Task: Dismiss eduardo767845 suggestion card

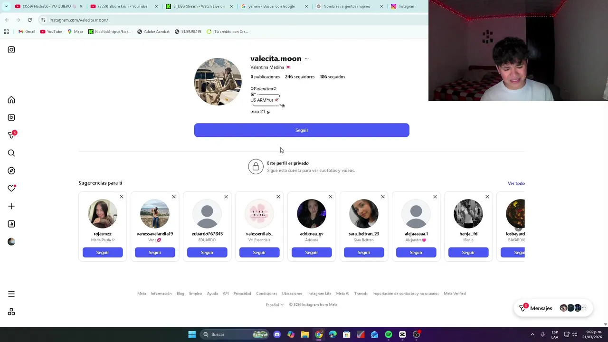Action: pyautogui.click(x=226, y=197)
